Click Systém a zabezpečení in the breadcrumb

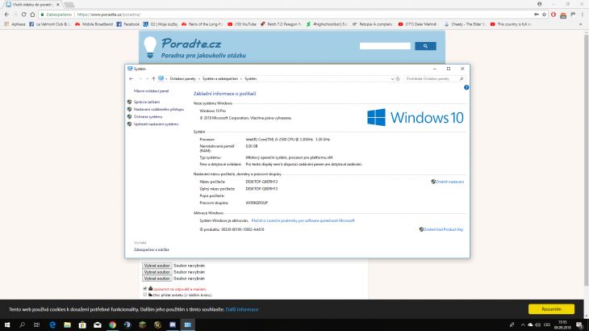coord(220,79)
